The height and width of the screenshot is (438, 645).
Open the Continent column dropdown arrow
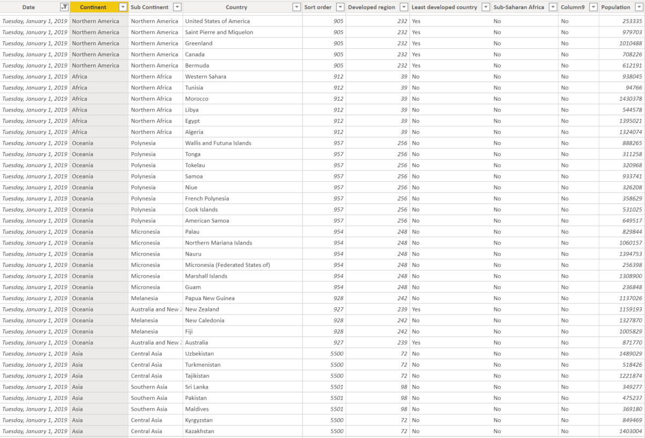[x=123, y=7]
